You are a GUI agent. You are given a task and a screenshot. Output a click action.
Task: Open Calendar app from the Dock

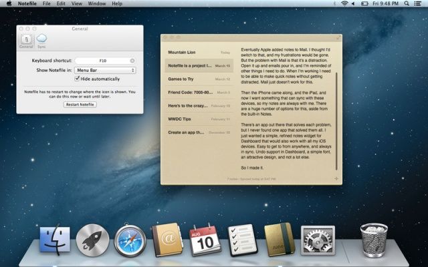(204, 241)
